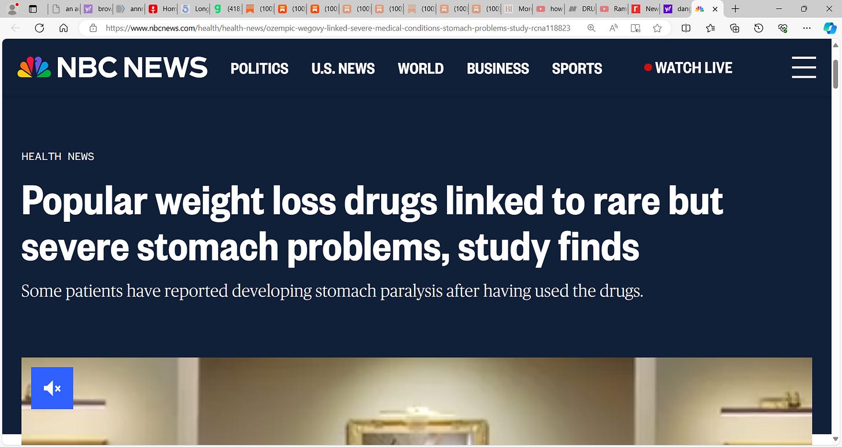This screenshot has height=447, width=842.
Task: Add this page to favorites star icon
Action: coord(658,28)
